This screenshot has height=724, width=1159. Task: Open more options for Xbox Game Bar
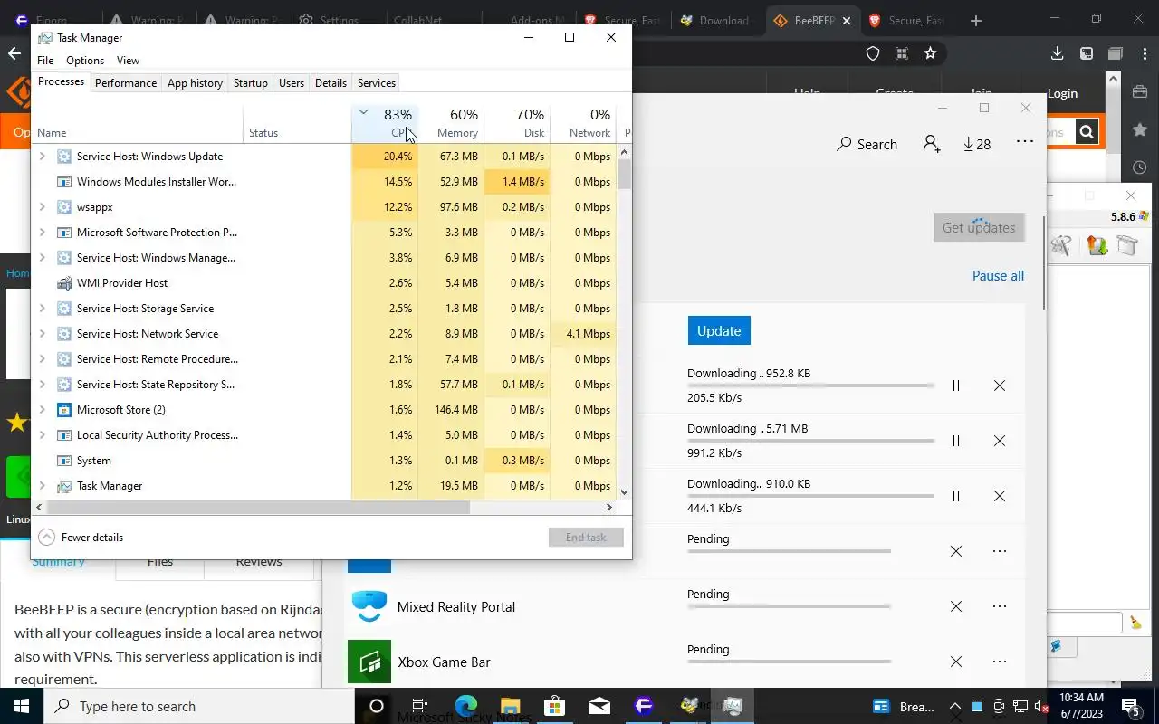point(1000,662)
